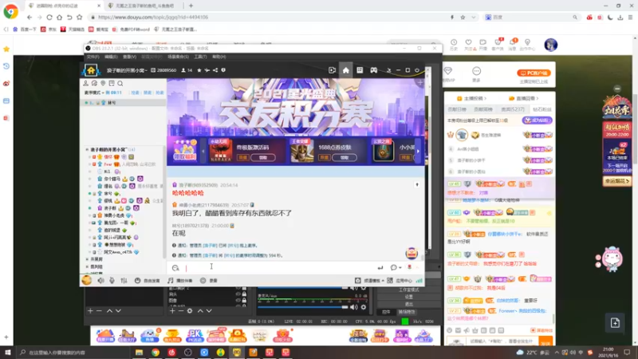Open the YY home page icon

tap(345, 70)
